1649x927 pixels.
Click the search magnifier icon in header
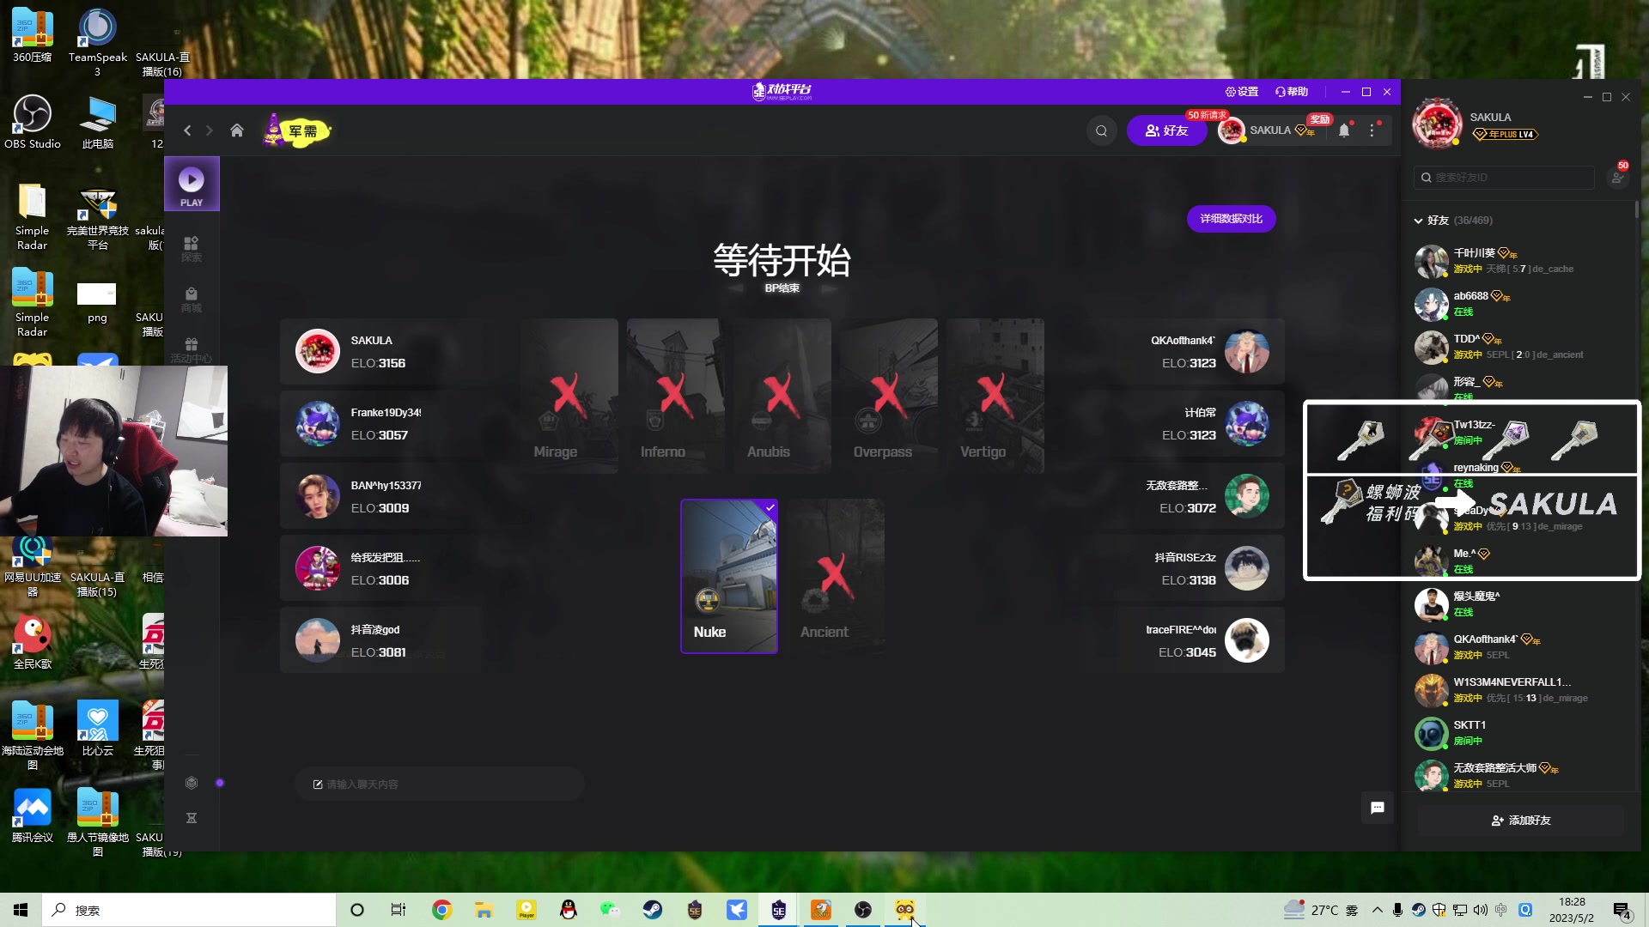point(1101,130)
